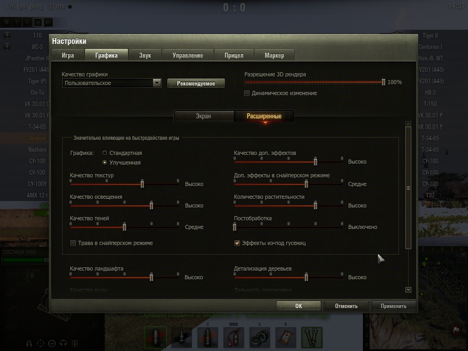This screenshot has height=351, width=468.
Task: Click the settings scrollbar up arrow
Action: (408, 124)
